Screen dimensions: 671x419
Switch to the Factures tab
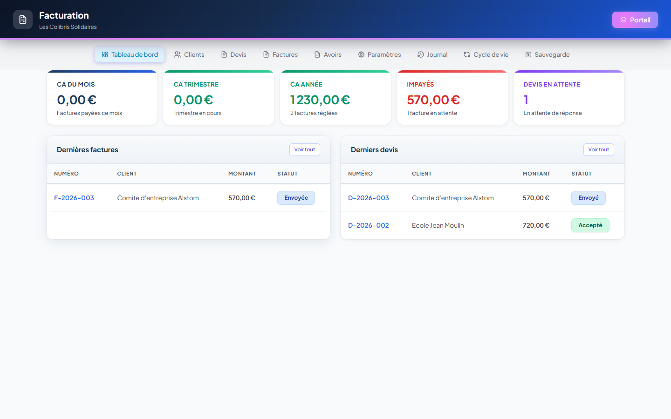pos(281,54)
